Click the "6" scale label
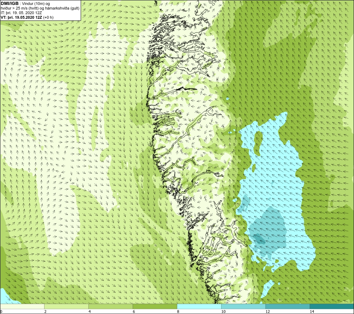The height and width of the screenshot is (314, 354). tap(134, 312)
